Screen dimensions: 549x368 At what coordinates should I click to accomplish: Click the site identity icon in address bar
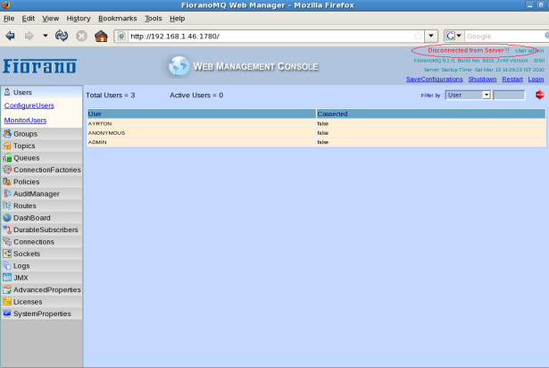point(121,36)
